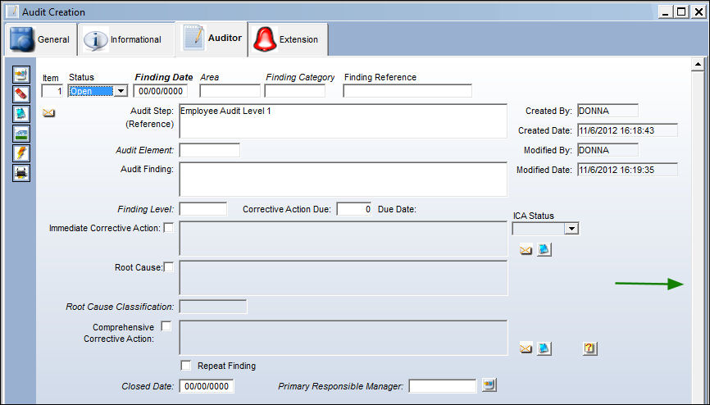This screenshot has width=710, height=405.
Task: Close the Audit Creation window
Action: [x=699, y=11]
